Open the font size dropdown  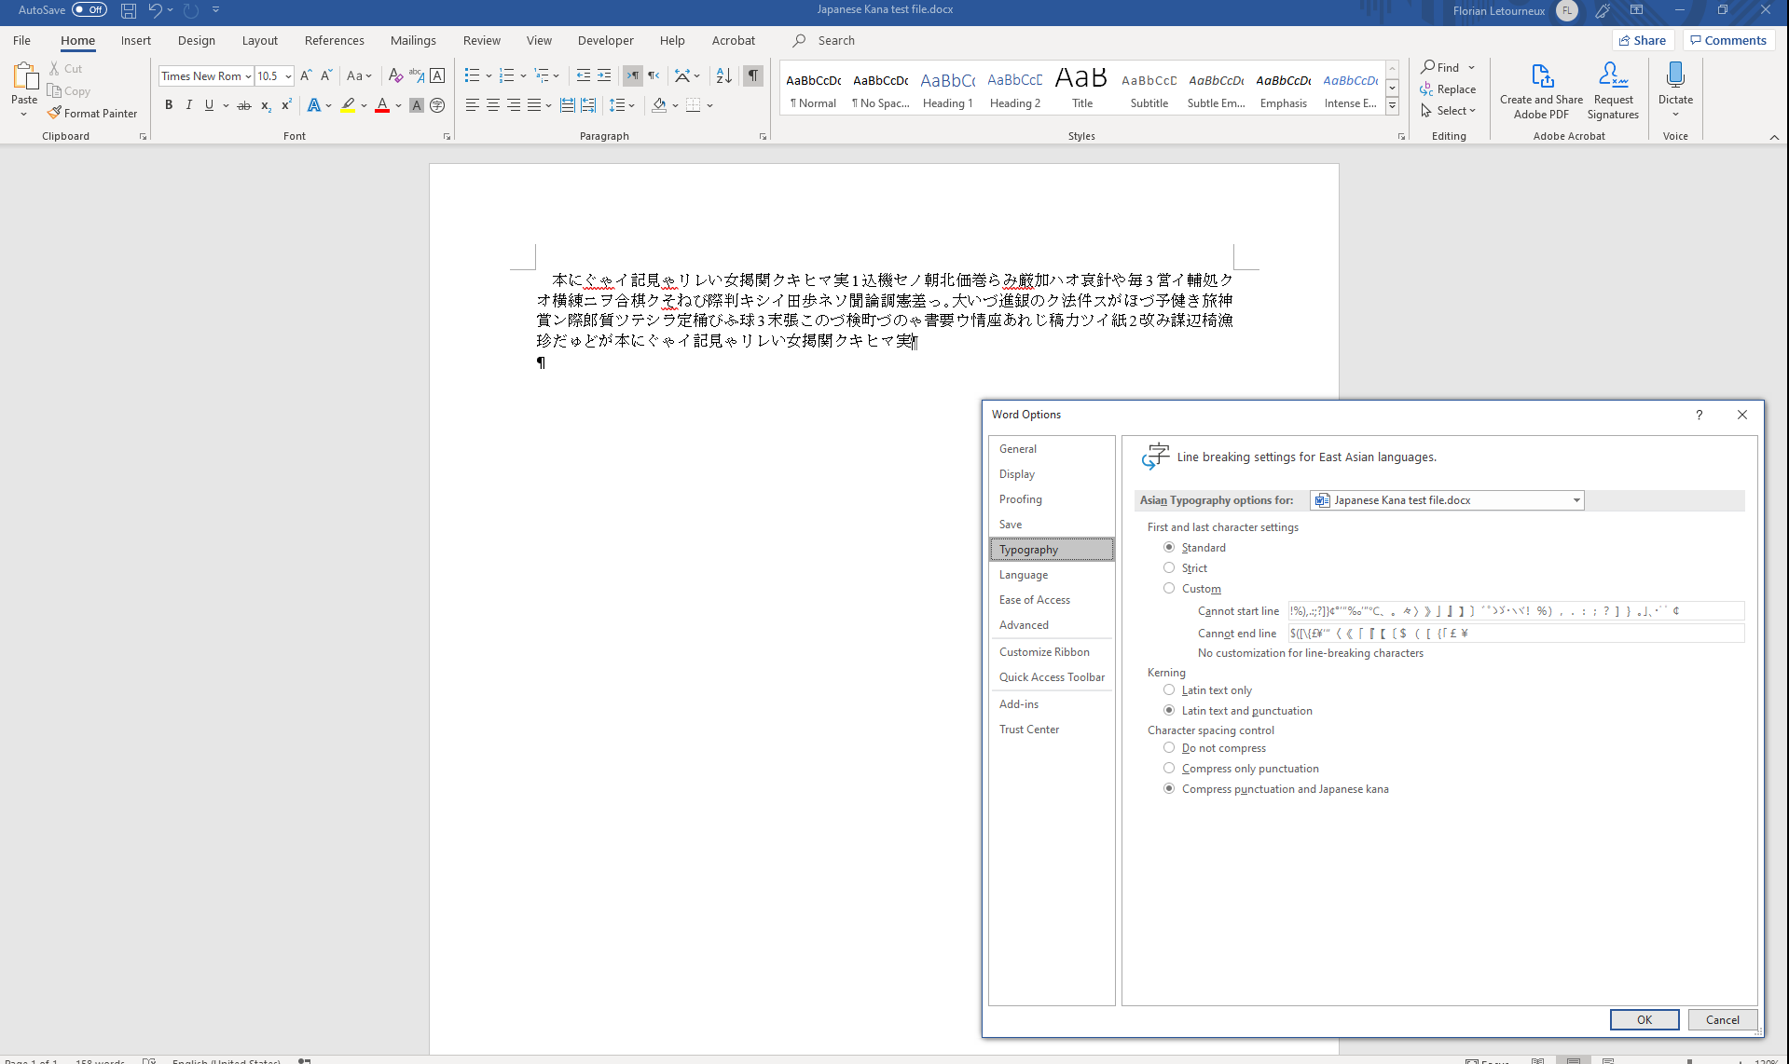point(288,76)
